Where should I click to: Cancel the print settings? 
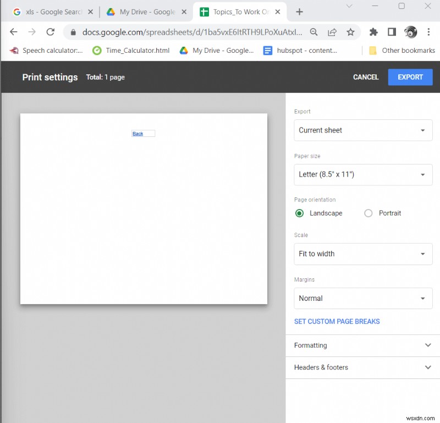coord(366,77)
